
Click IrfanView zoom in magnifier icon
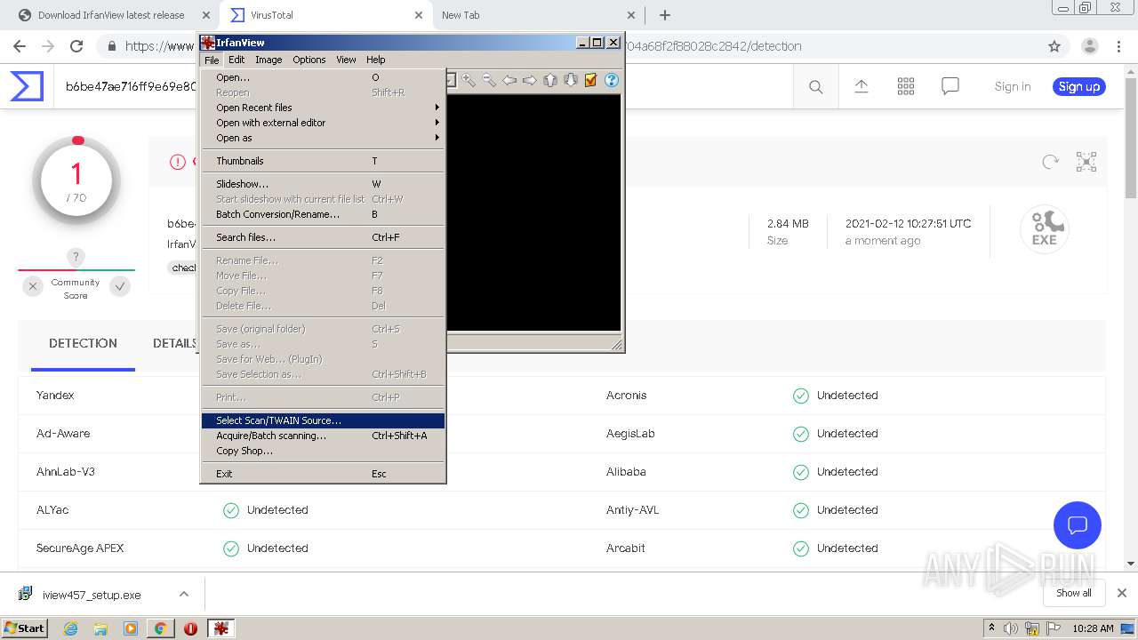point(469,80)
